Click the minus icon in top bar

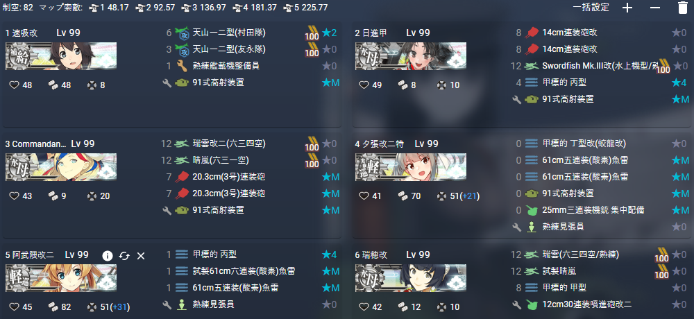(x=655, y=8)
